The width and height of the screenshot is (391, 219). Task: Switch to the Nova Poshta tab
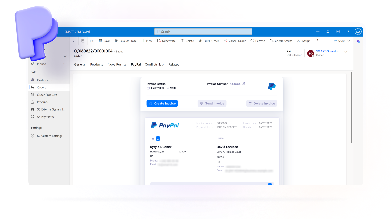[x=117, y=64]
